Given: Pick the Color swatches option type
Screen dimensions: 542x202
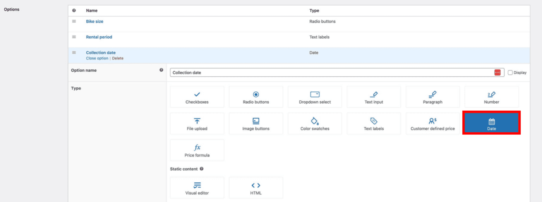Looking at the screenshot, I should [314, 123].
